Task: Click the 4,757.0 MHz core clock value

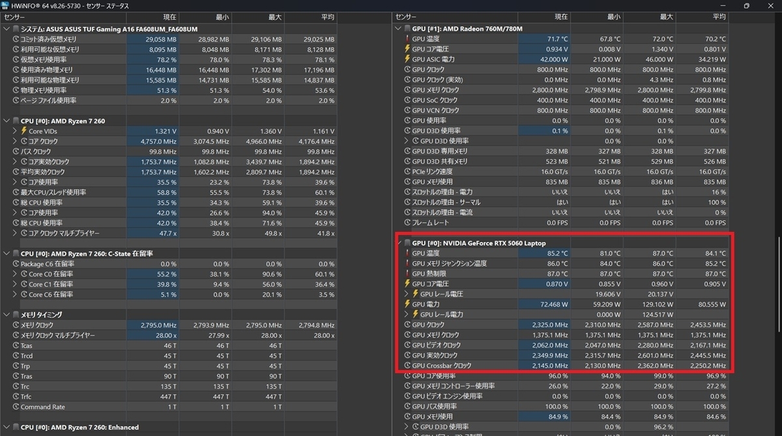Action: coord(159,141)
